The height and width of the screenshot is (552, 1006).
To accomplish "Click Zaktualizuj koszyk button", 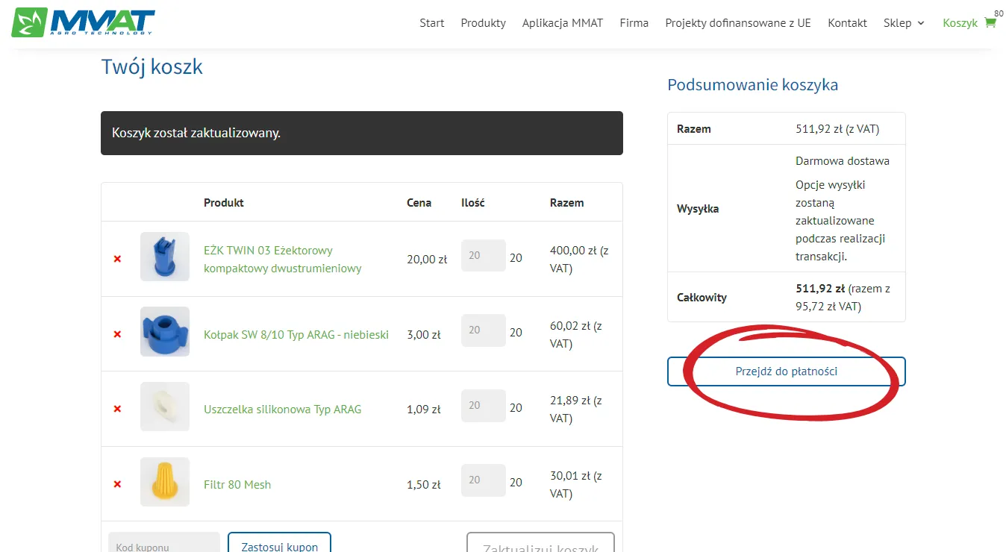I will click(540, 542).
